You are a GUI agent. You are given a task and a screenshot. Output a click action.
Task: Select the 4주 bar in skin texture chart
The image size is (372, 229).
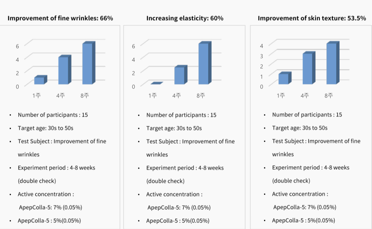[309, 68]
